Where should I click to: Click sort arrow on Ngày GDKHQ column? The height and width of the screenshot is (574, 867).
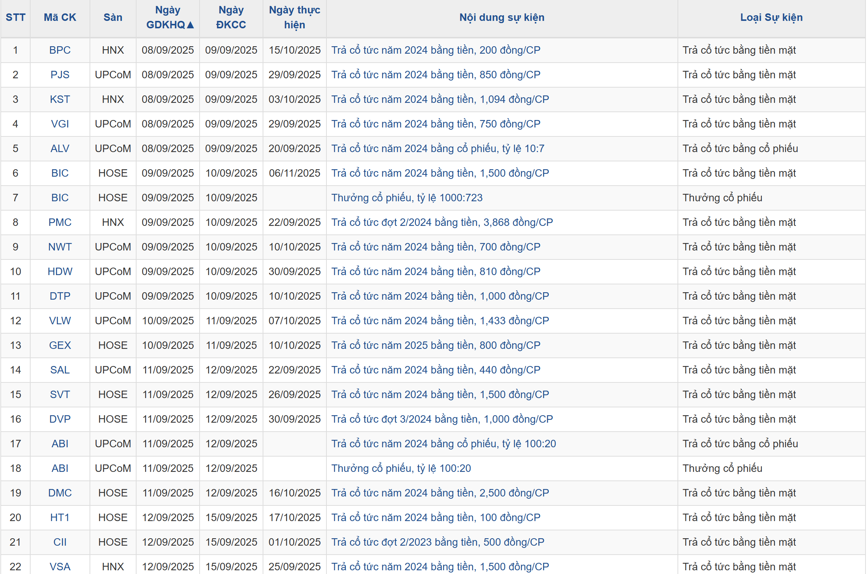(x=190, y=25)
